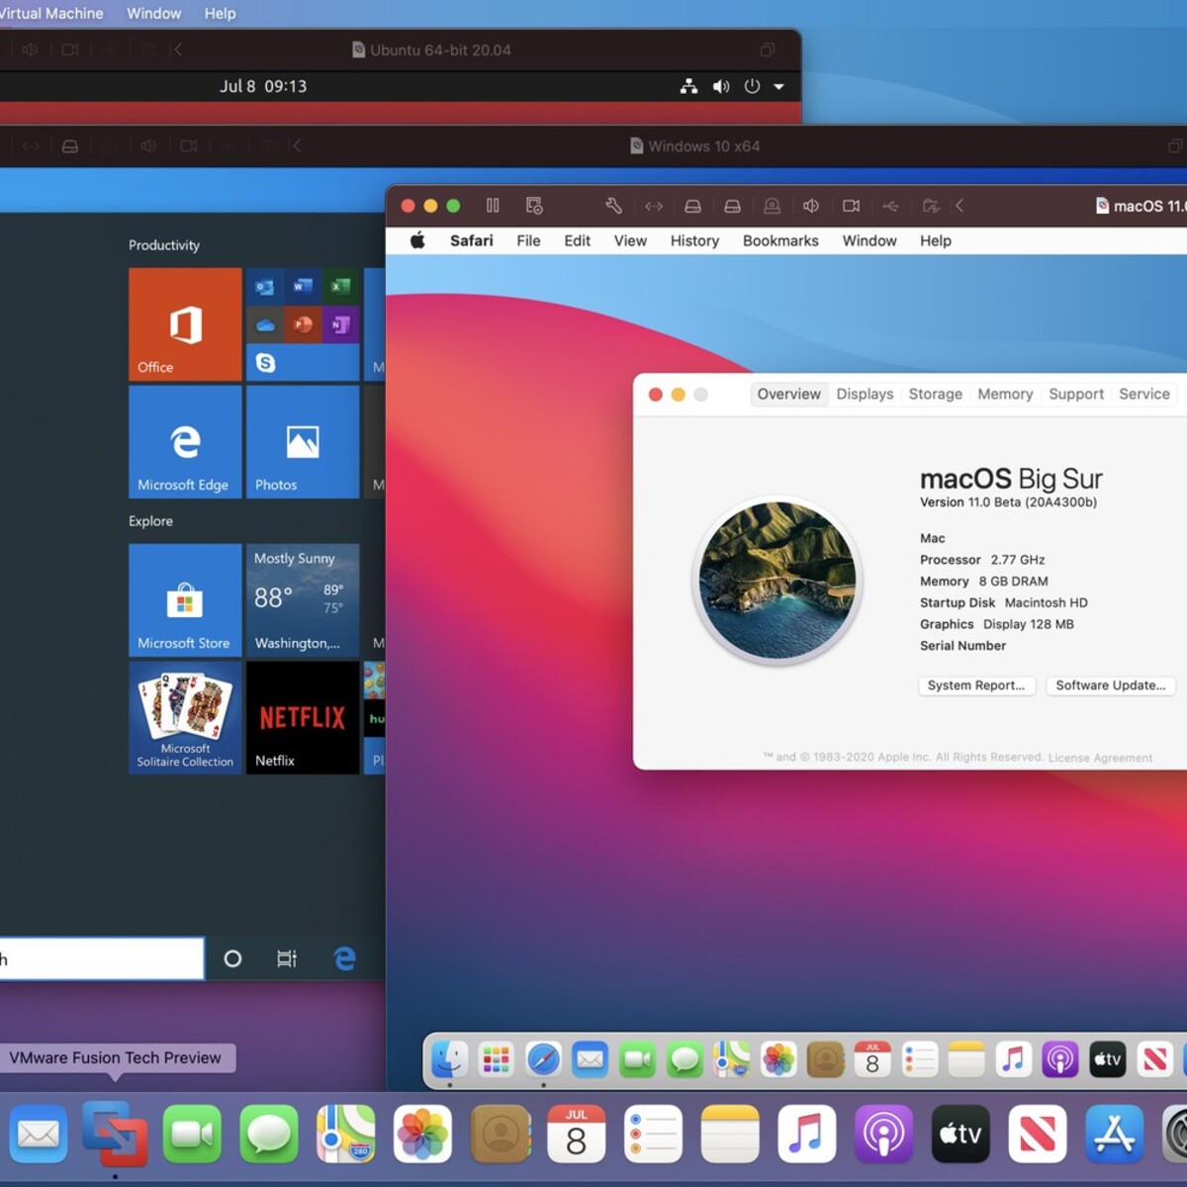Open Microsoft Solitaire Collection tile
Image resolution: width=1187 pixels, height=1187 pixels.
[185, 718]
